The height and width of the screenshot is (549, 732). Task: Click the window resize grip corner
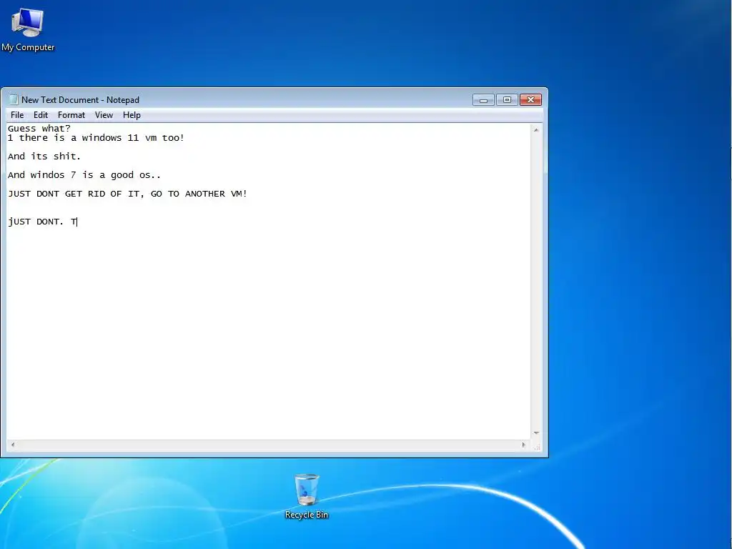point(537,446)
